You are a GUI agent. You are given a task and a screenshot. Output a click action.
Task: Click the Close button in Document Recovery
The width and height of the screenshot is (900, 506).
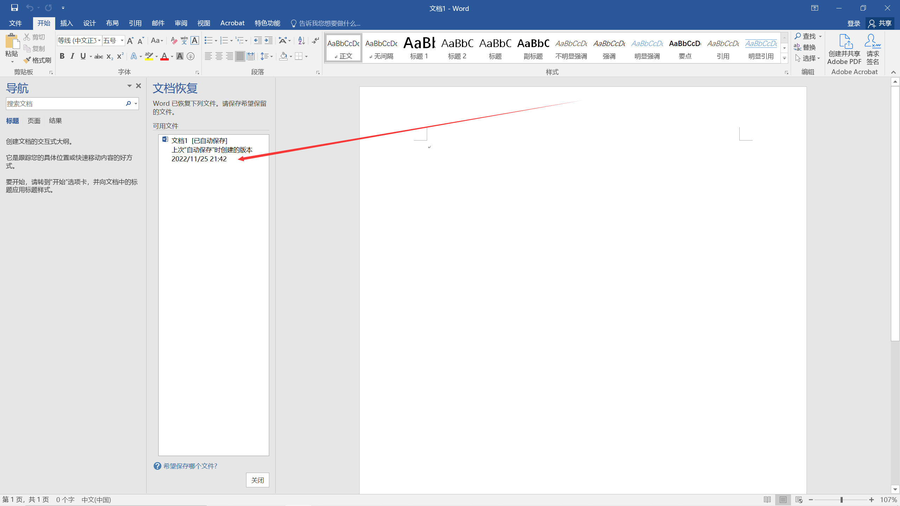[x=257, y=480]
